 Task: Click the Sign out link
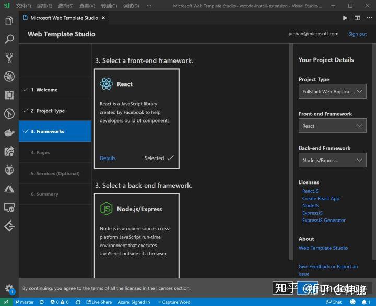[x=357, y=34]
